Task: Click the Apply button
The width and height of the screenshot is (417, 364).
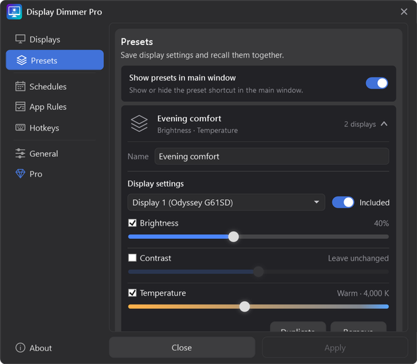Action: click(335, 347)
